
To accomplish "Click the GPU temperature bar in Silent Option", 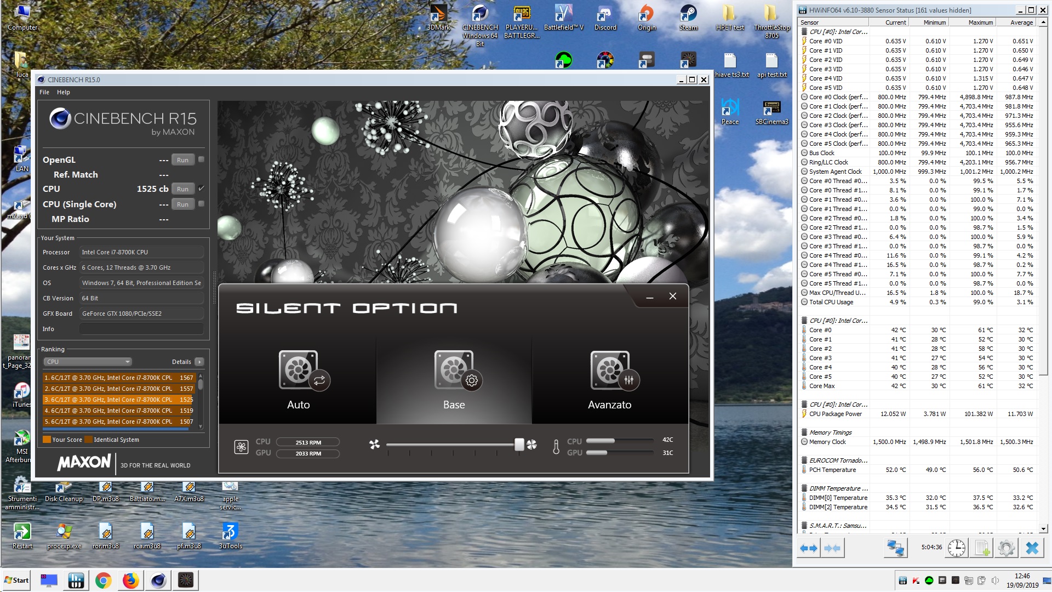I will (x=619, y=453).
